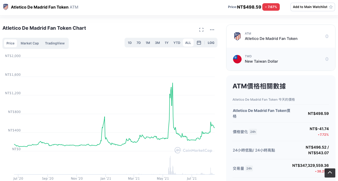The width and height of the screenshot is (338, 181).
Task: Click the price change value NT$-41.74
Action: tap(319, 129)
